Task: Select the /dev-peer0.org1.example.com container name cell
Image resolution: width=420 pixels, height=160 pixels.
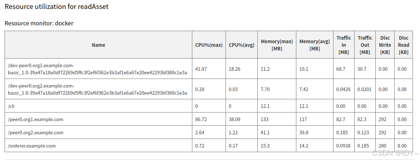Action: tap(98, 69)
